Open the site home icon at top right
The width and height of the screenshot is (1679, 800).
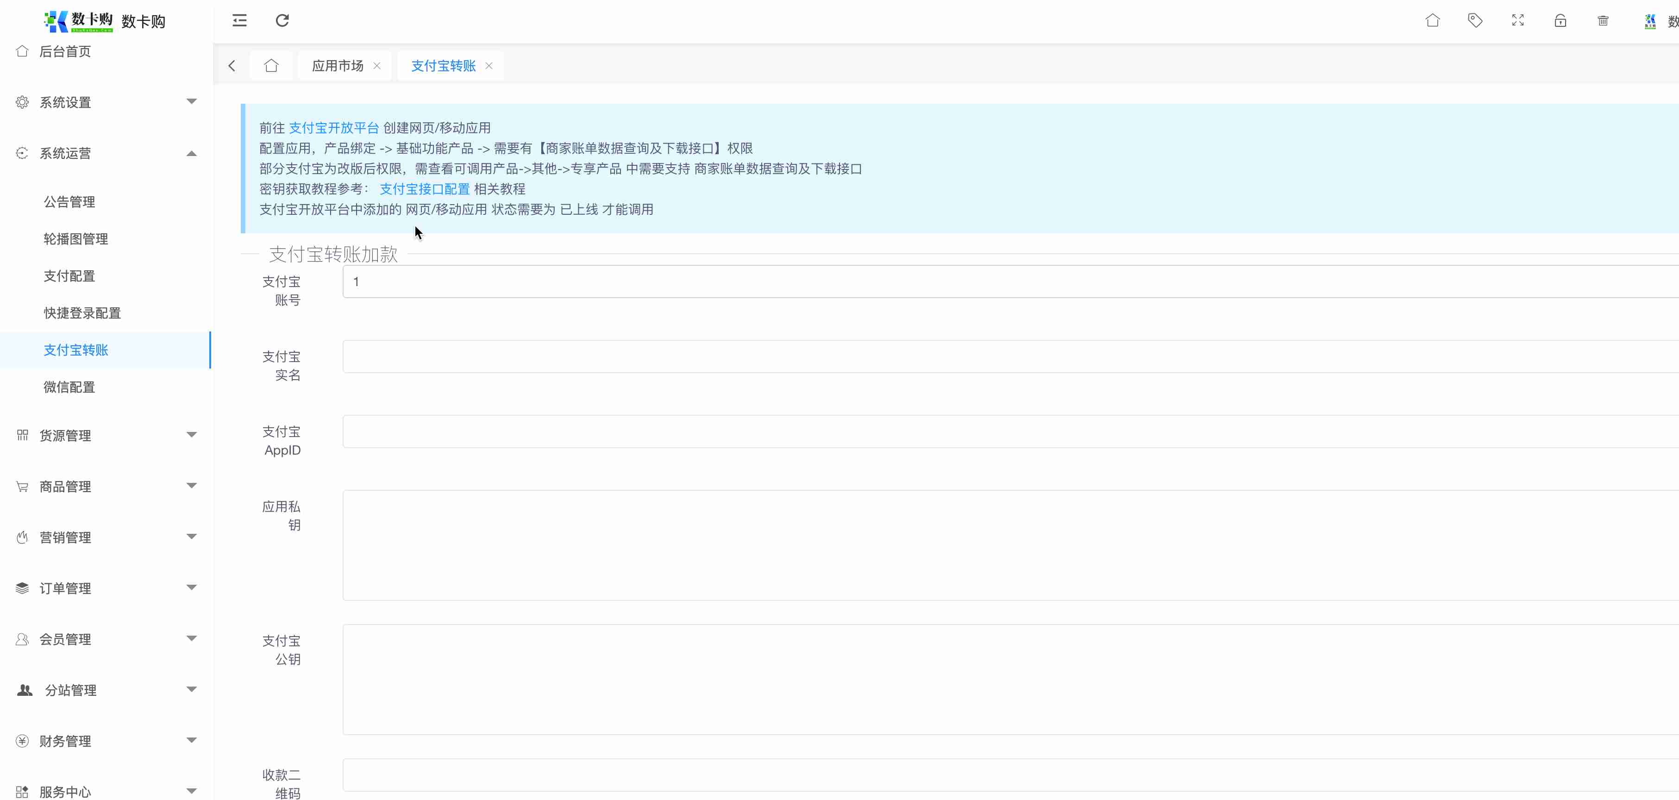pos(1432,21)
